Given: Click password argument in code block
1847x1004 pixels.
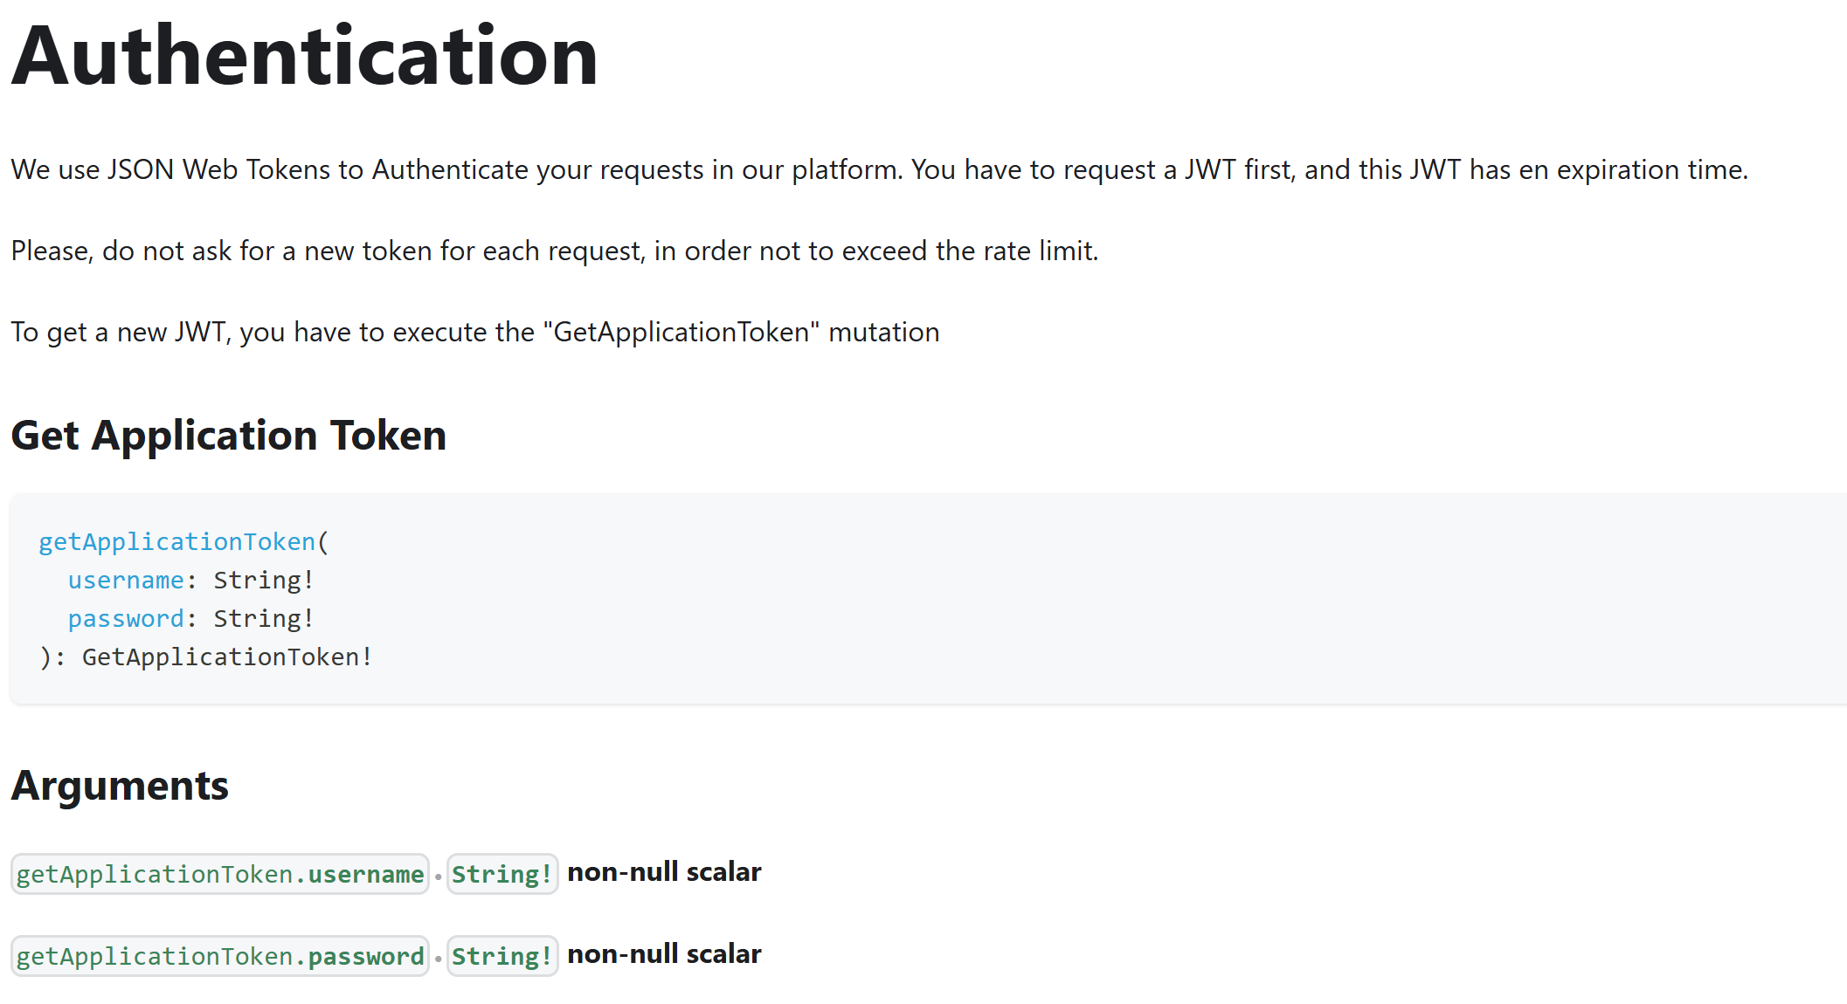Looking at the screenshot, I should tap(126, 619).
